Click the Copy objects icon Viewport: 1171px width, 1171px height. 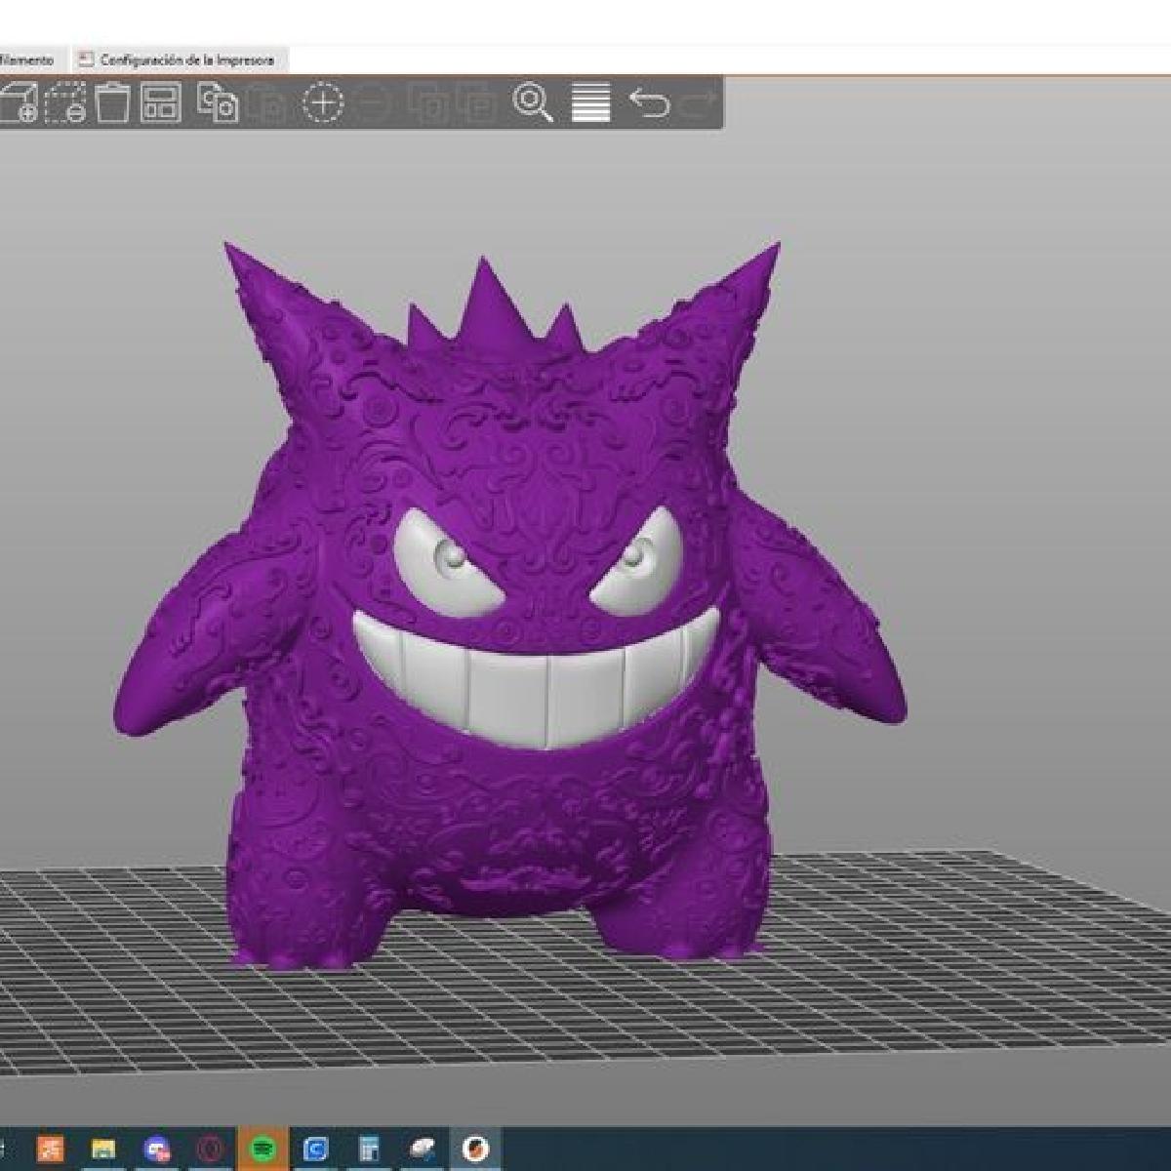click(x=218, y=102)
